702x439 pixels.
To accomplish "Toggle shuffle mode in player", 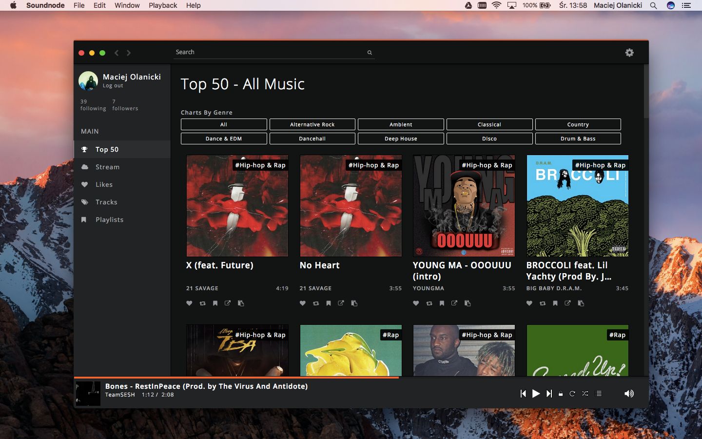I will click(x=585, y=394).
